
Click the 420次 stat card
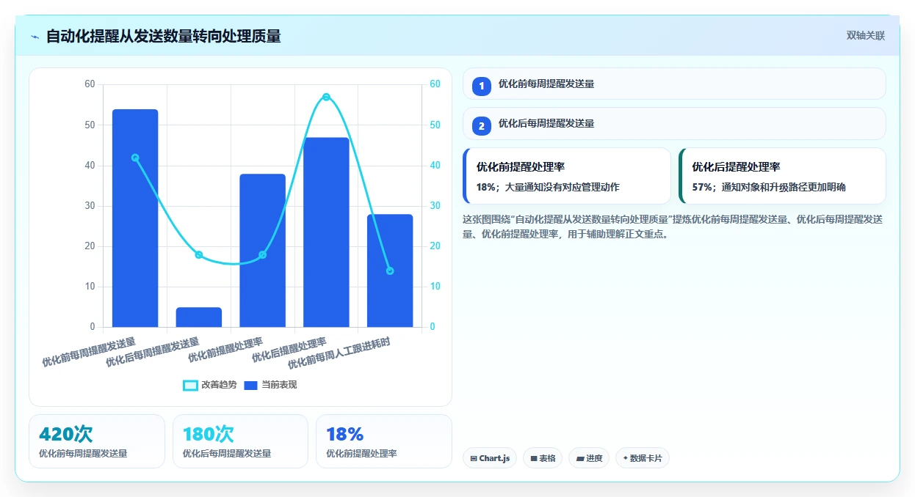tap(97, 441)
